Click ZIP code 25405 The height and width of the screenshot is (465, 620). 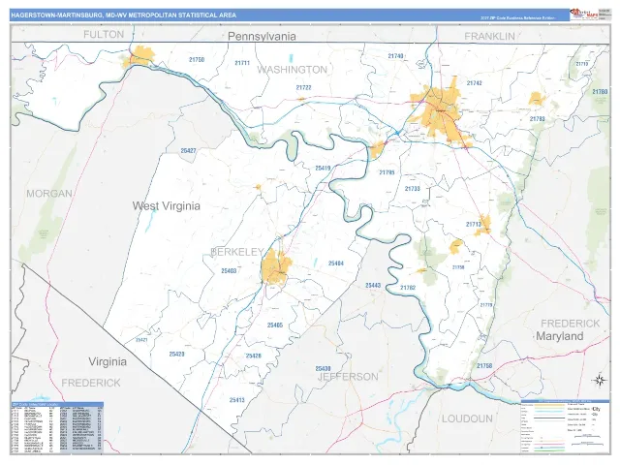point(275,325)
